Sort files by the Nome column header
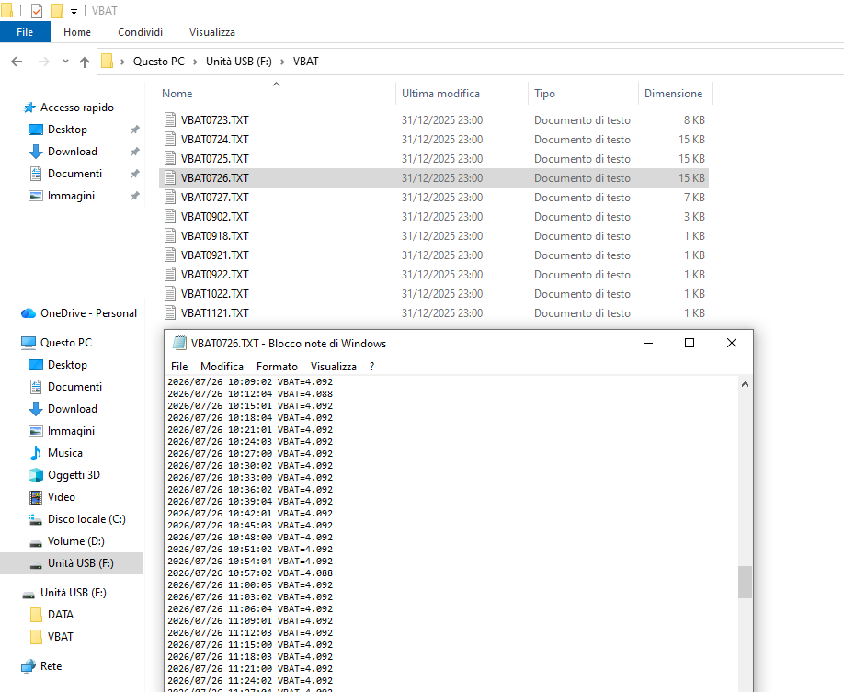Image resolution: width=844 pixels, height=692 pixels. point(177,94)
